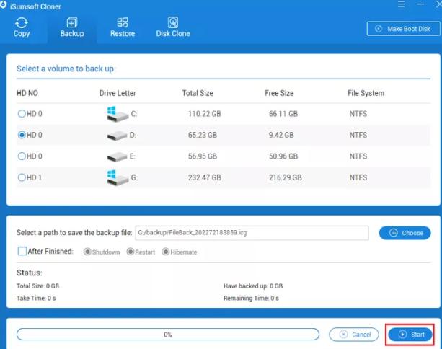Click the 9.42 GB free size cell
The height and width of the screenshot is (349, 442).
point(281,135)
